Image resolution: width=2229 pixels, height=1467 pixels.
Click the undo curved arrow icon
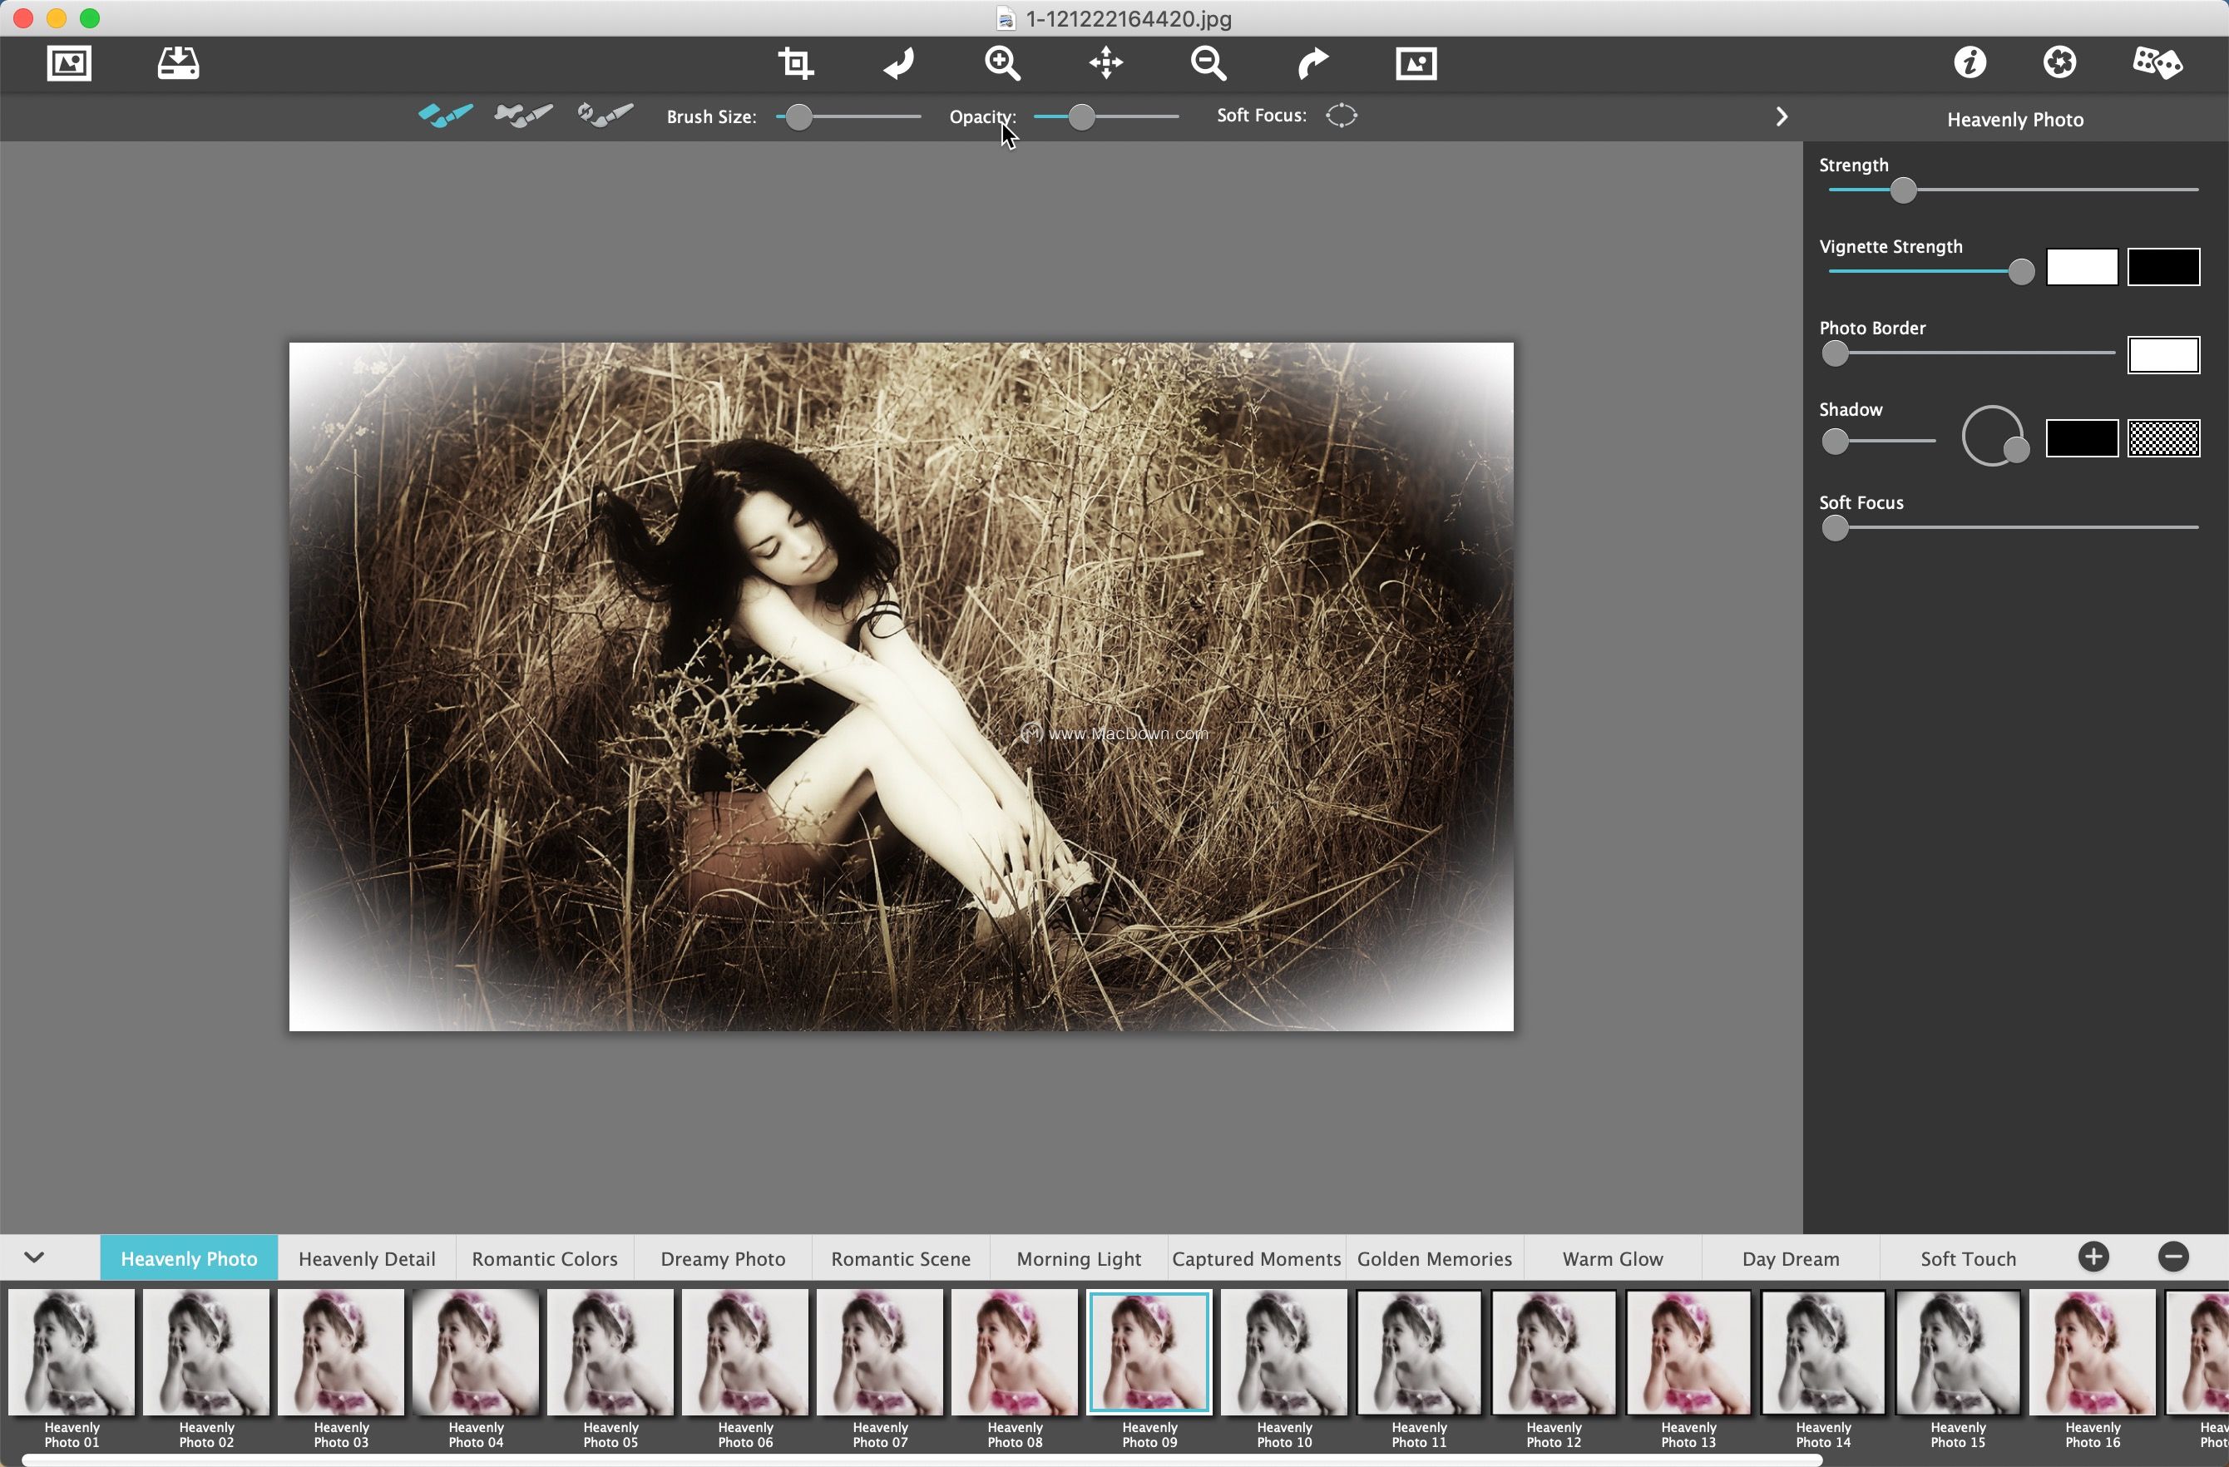click(x=899, y=64)
